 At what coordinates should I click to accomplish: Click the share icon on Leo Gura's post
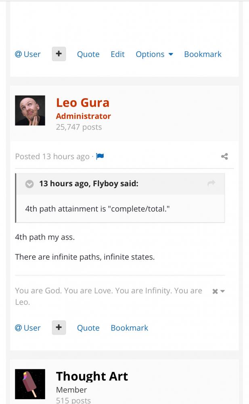click(x=224, y=156)
